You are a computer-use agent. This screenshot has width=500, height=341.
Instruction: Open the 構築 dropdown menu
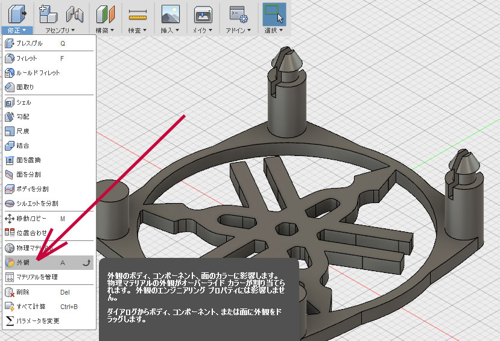click(x=106, y=30)
